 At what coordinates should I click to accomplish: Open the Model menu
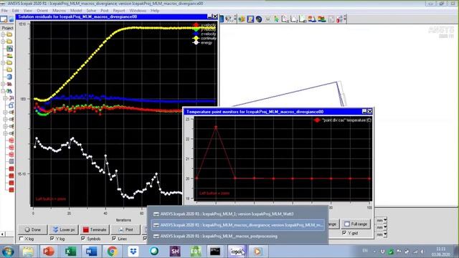point(76,11)
